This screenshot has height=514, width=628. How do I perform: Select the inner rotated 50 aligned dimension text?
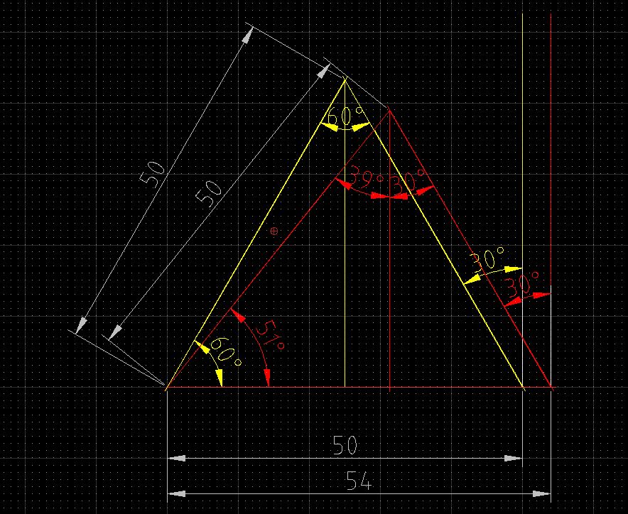pos(209,194)
